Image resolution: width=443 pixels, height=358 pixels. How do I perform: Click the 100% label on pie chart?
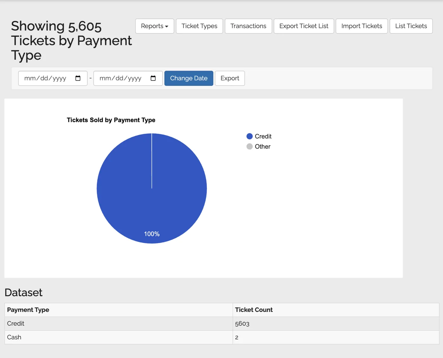click(x=152, y=234)
